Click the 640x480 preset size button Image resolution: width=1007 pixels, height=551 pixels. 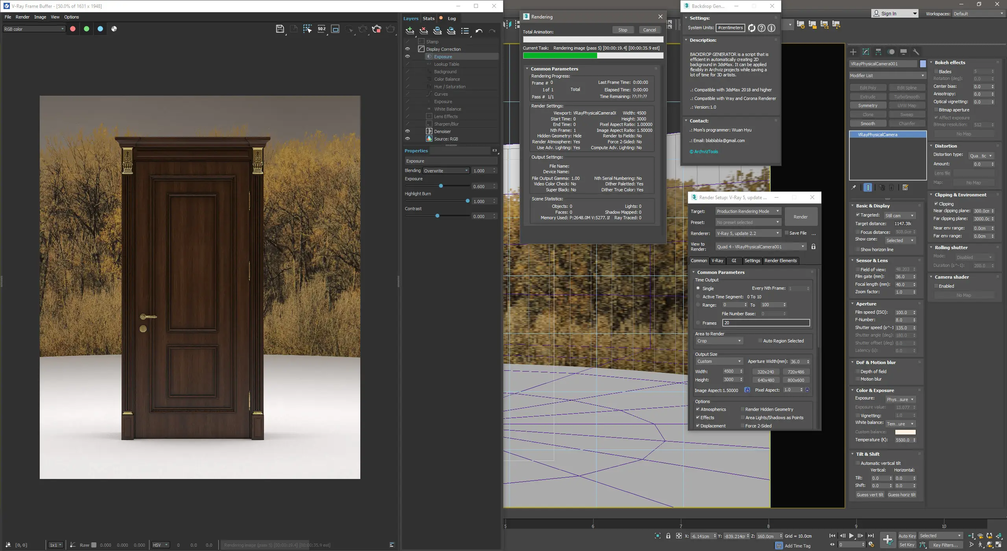(765, 380)
